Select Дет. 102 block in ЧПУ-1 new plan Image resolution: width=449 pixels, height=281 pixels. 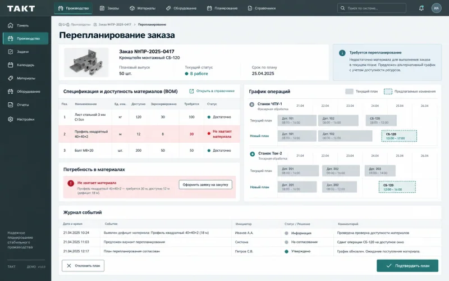[345, 136]
